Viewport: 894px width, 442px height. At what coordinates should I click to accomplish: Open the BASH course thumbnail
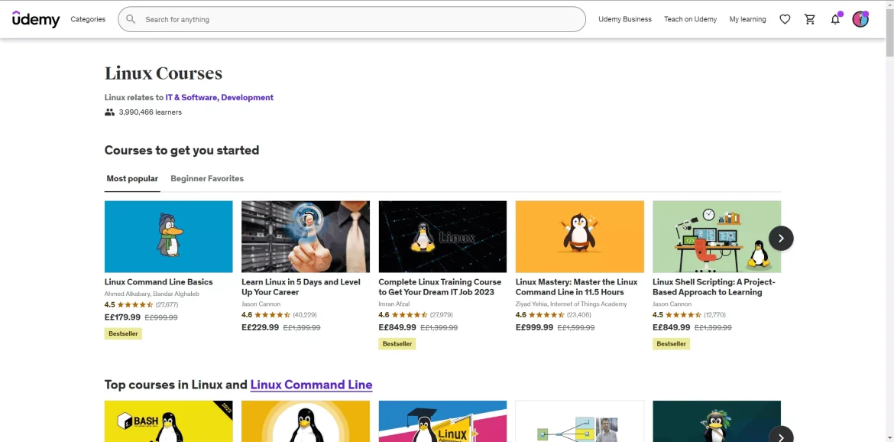pyautogui.click(x=168, y=421)
